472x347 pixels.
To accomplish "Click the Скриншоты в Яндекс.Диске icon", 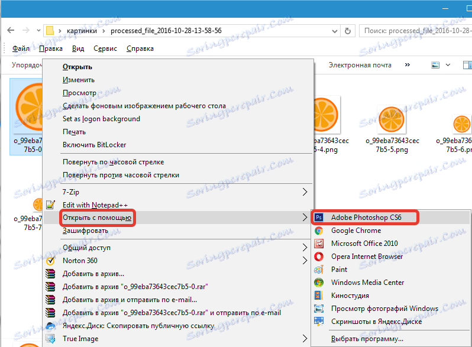I will [x=318, y=322].
